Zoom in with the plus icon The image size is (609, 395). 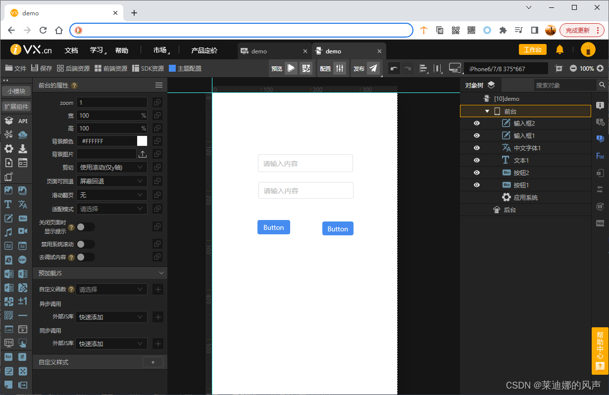point(600,68)
